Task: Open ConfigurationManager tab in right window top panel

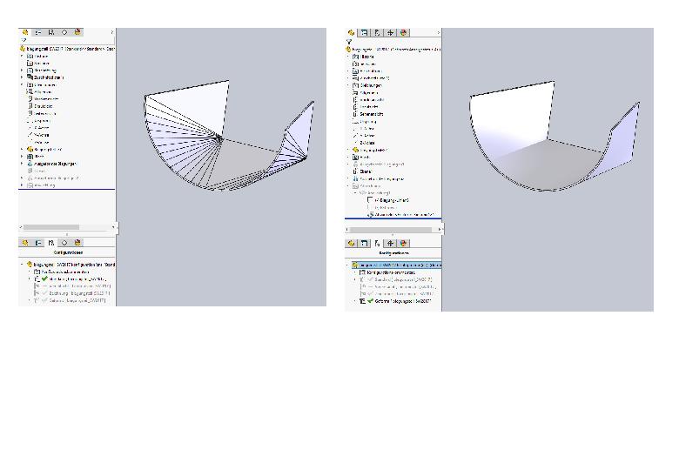Action: (377, 33)
